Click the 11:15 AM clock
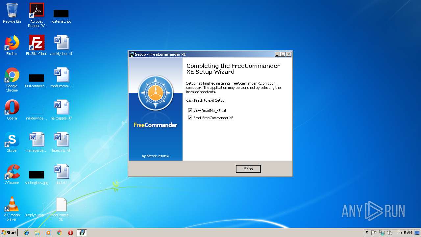The height and width of the screenshot is (237, 421). tap(404, 233)
